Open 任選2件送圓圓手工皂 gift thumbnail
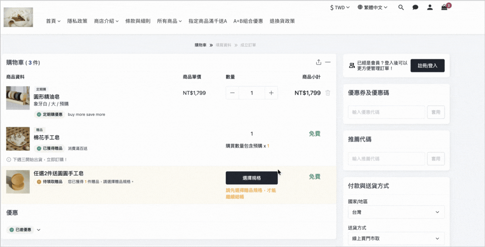Image resolution: width=485 pixels, height=247 pixels. 18,182
